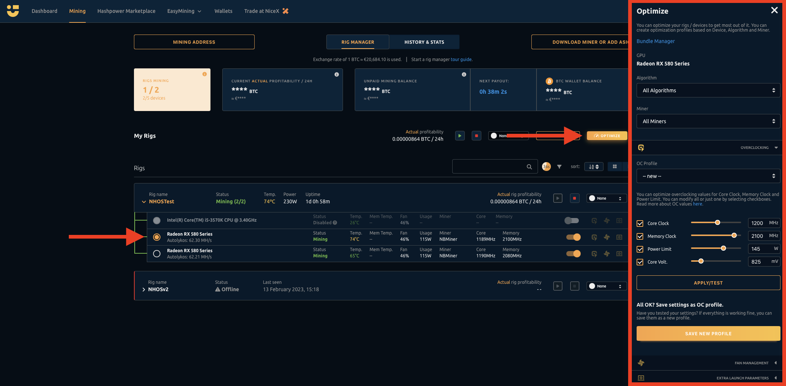Click the NiceHash logo in the top bar
Screen dimensions: 786x386
13,11
